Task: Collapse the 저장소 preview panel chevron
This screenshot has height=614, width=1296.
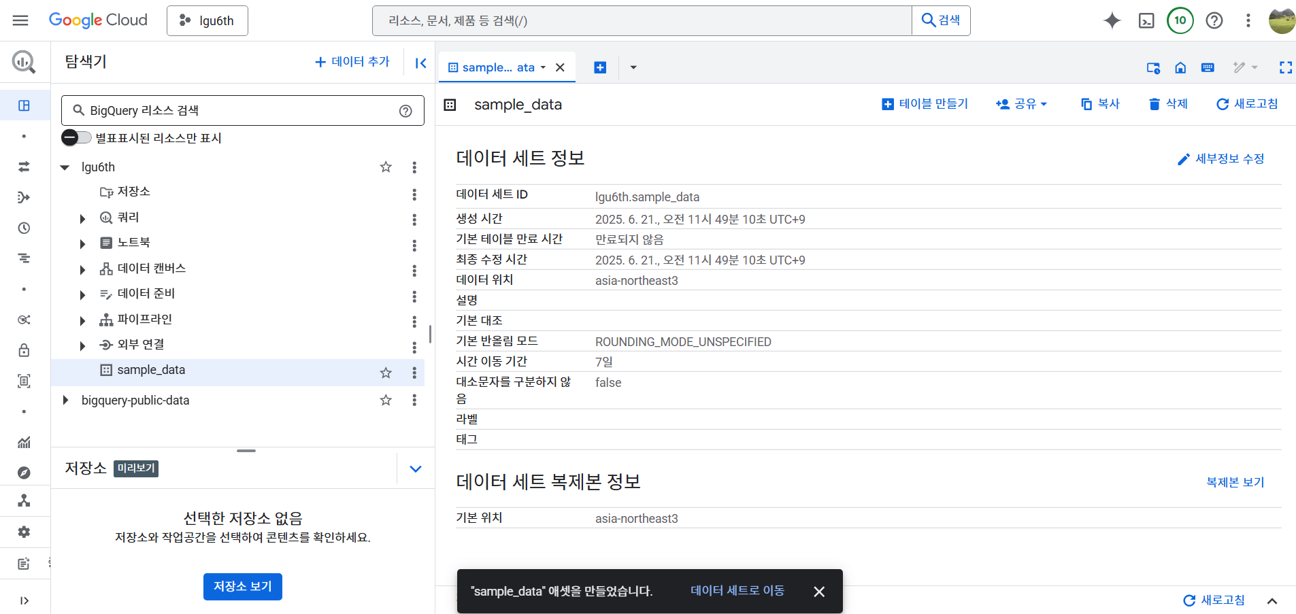Action: pos(416,468)
